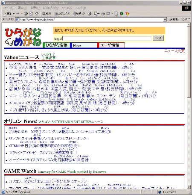Screen dimensions: 192x195
Task: Click the Forward arrow toolbar button
Action: click(x=18, y=14)
